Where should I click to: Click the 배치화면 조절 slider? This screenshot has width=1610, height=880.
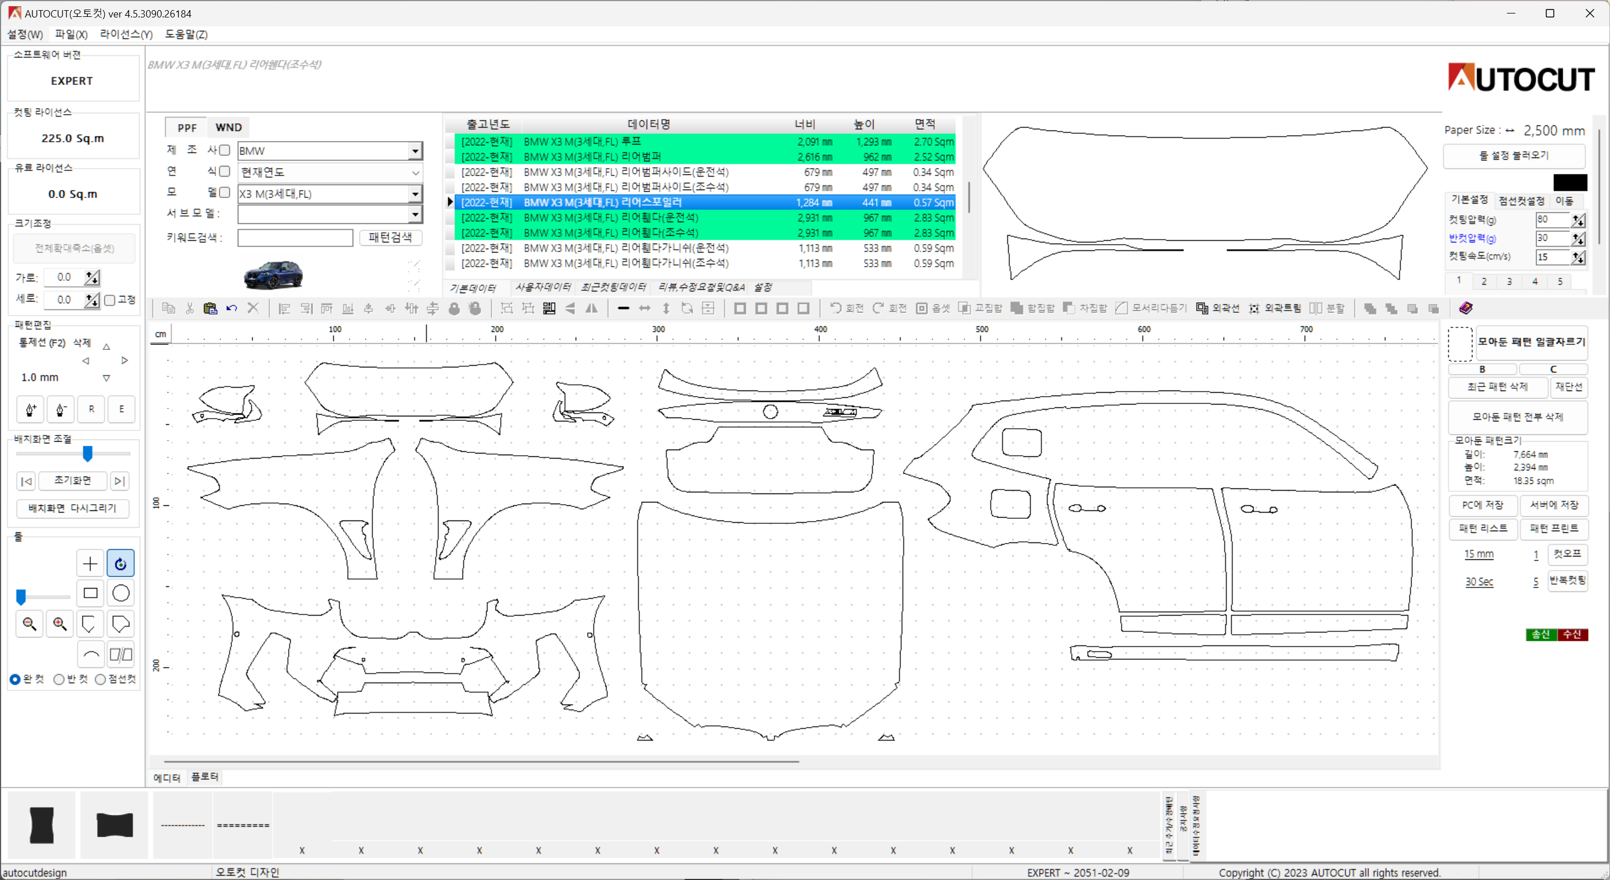tap(88, 454)
